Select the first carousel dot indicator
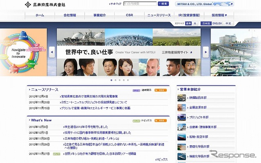Screen dimensions: 261x163 pyautogui.click(x=111, y=80)
